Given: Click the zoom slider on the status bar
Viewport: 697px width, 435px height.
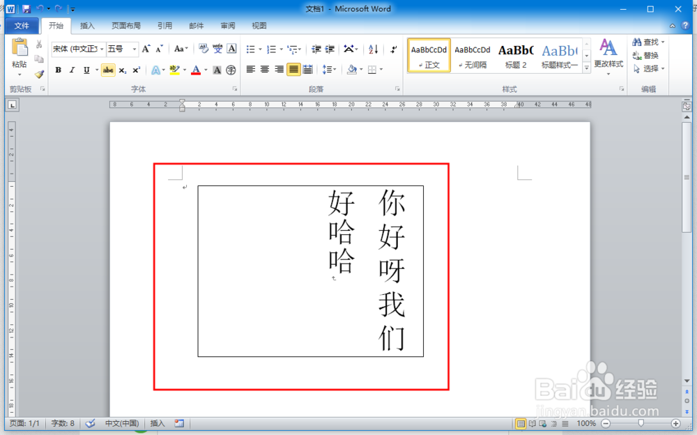Looking at the screenshot, I should click(x=641, y=423).
